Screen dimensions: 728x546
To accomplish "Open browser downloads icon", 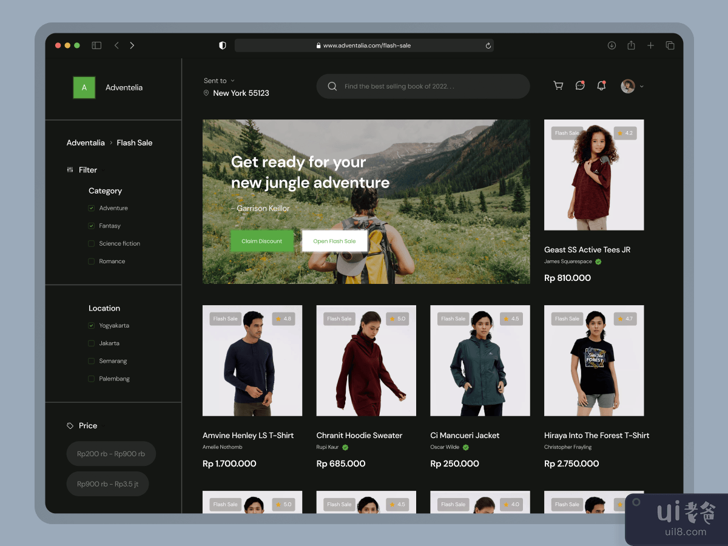I will [612, 45].
